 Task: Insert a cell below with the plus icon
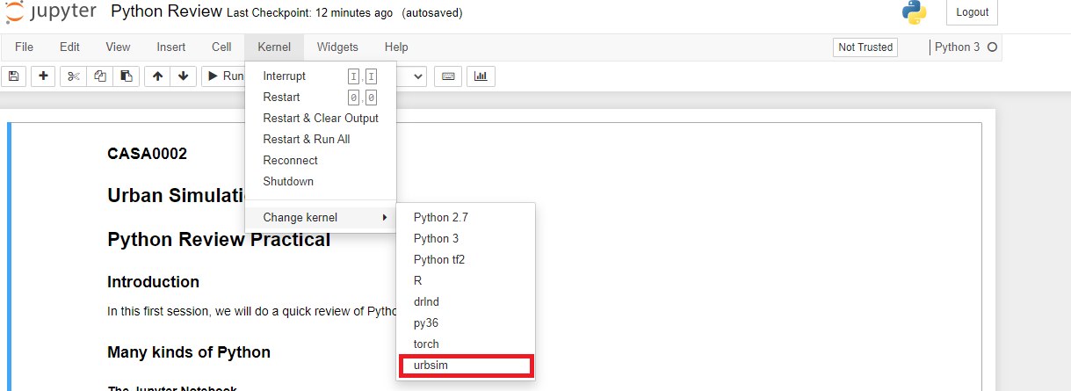coord(43,76)
